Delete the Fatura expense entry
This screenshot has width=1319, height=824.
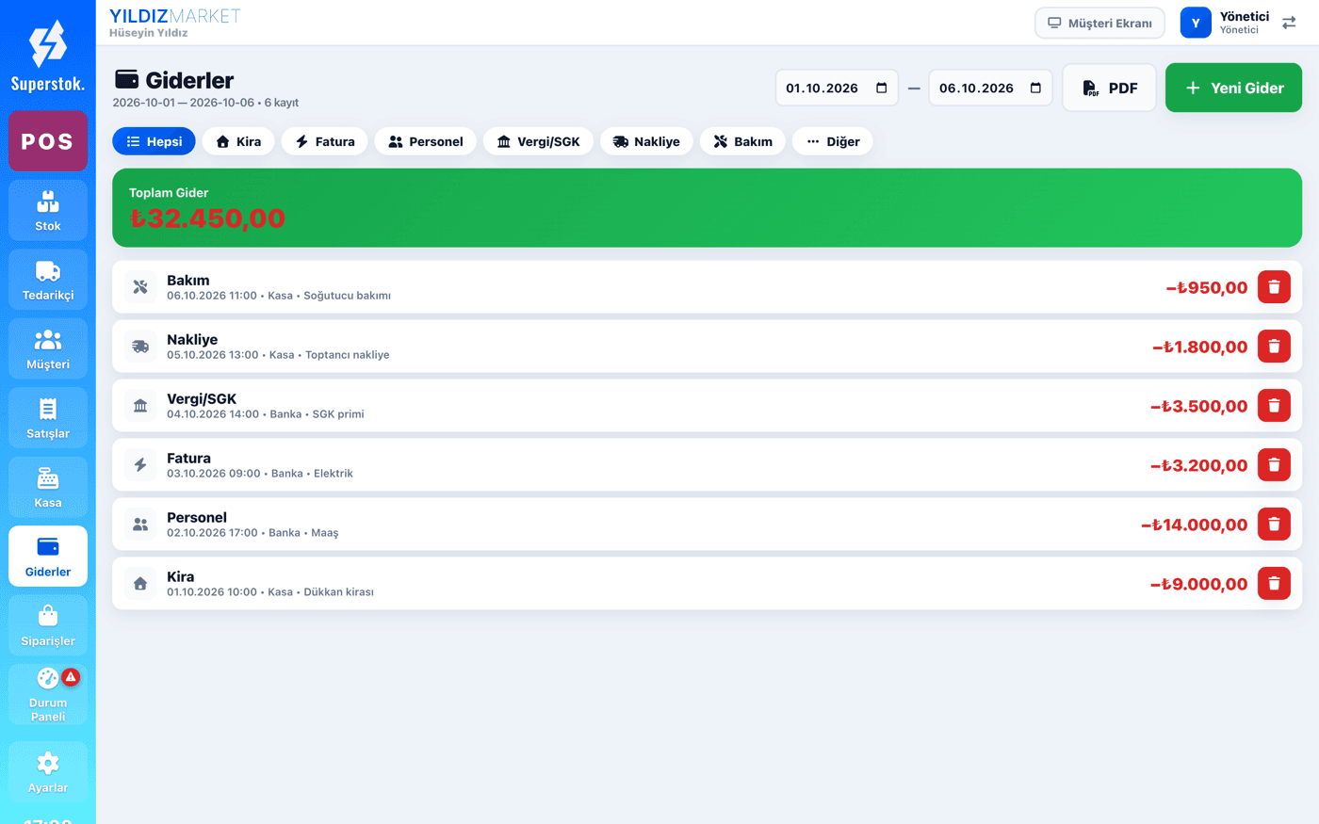[1274, 465]
